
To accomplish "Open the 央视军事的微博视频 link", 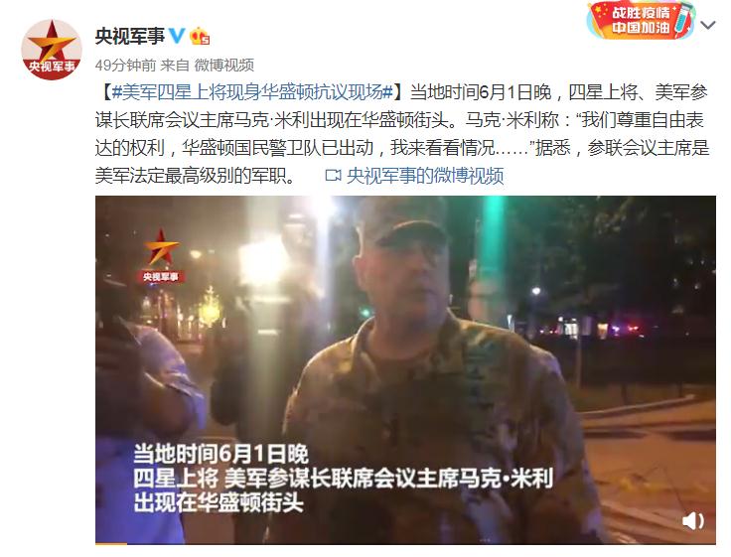I will (425, 176).
